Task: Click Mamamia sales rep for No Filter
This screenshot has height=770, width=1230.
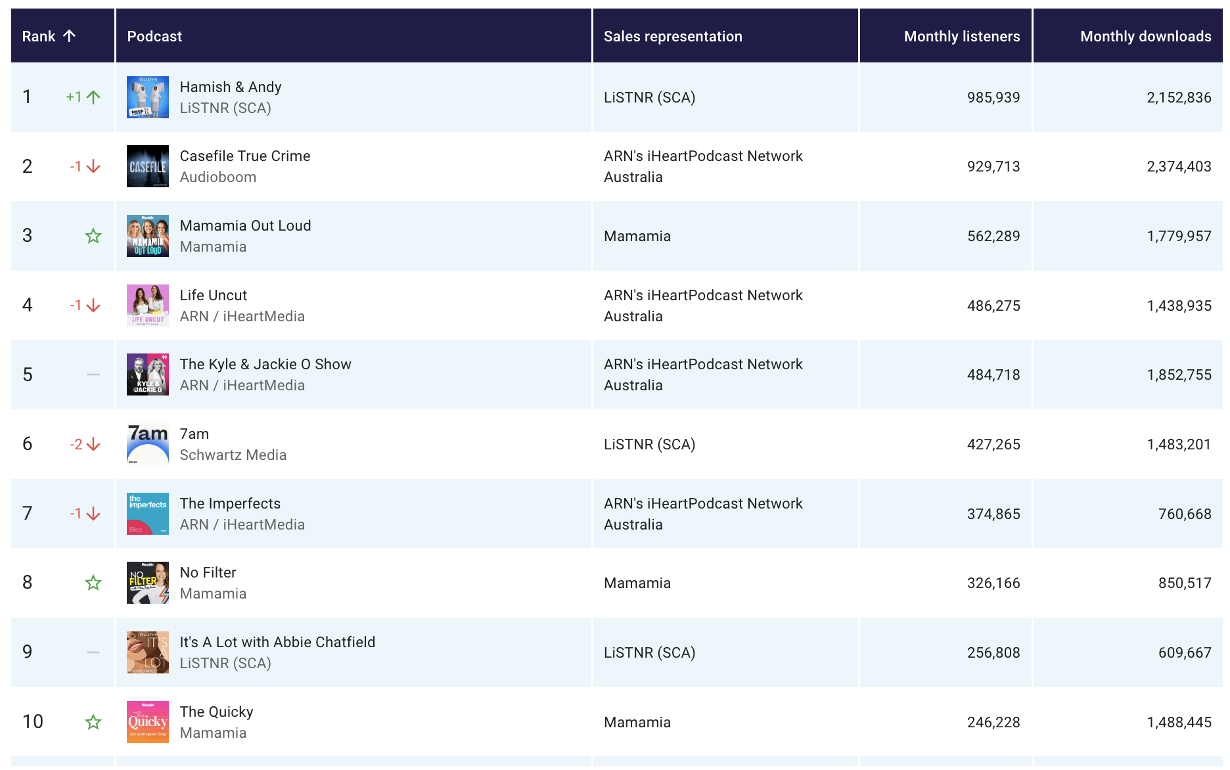Action: click(637, 583)
